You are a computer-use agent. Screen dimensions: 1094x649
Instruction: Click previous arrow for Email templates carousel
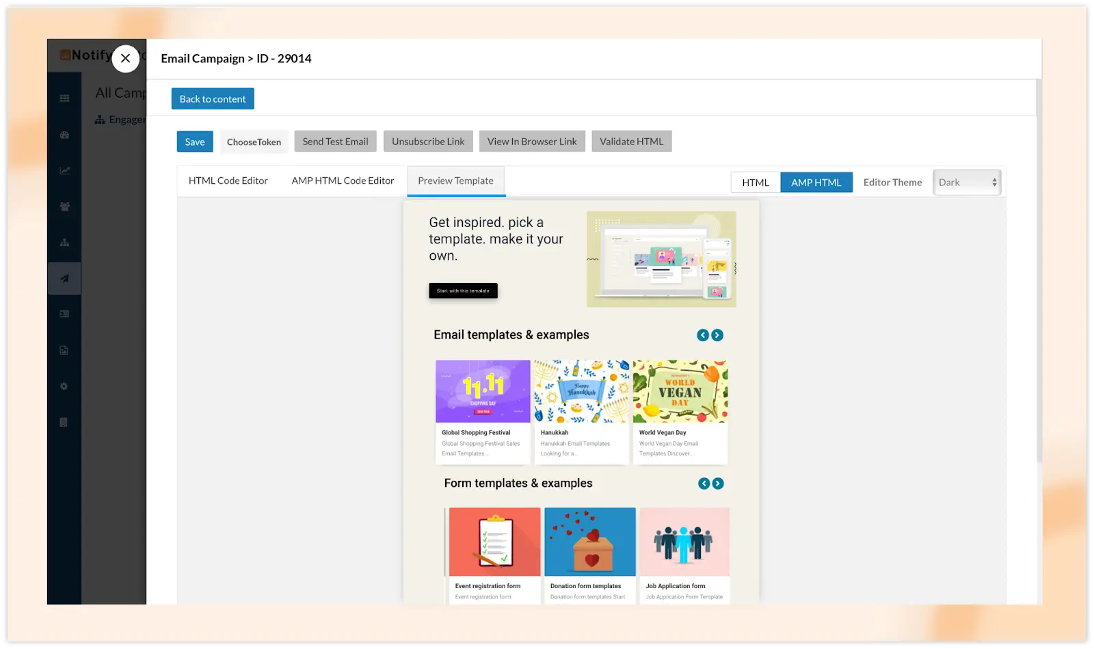click(702, 335)
